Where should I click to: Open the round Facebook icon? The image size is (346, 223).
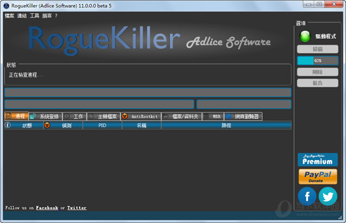pyautogui.click(x=307, y=196)
